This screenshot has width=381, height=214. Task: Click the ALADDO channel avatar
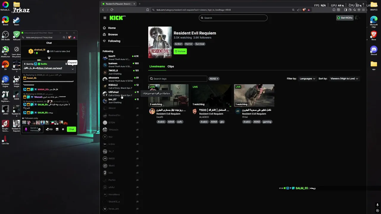click(195, 111)
